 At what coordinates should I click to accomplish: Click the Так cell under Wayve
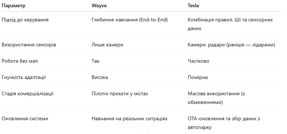pos(96,61)
